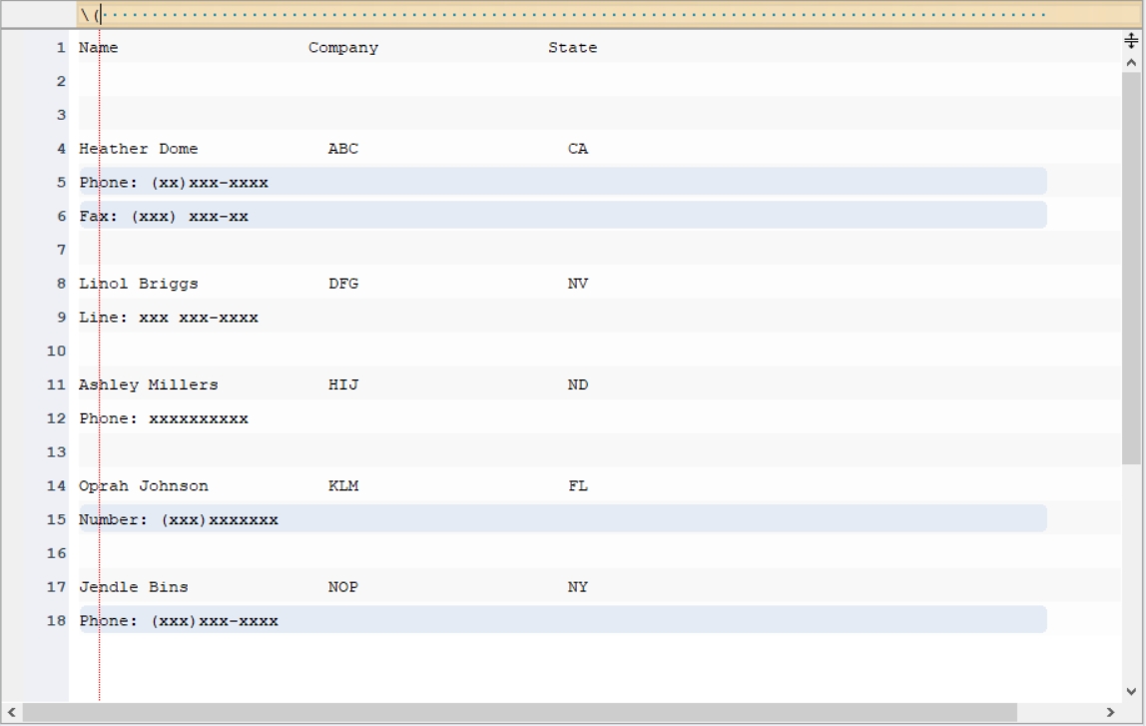Click the vertical scrollbar down arrow
This screenshot has width=1146, height=726.
click(x=1131, y=691)
